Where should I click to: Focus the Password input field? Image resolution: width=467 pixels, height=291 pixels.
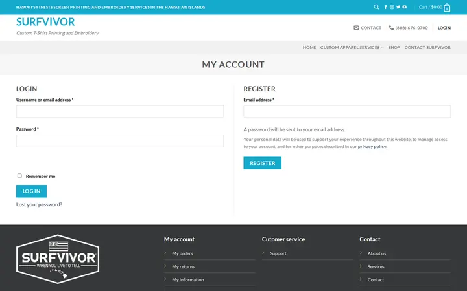tap(120, 141)
